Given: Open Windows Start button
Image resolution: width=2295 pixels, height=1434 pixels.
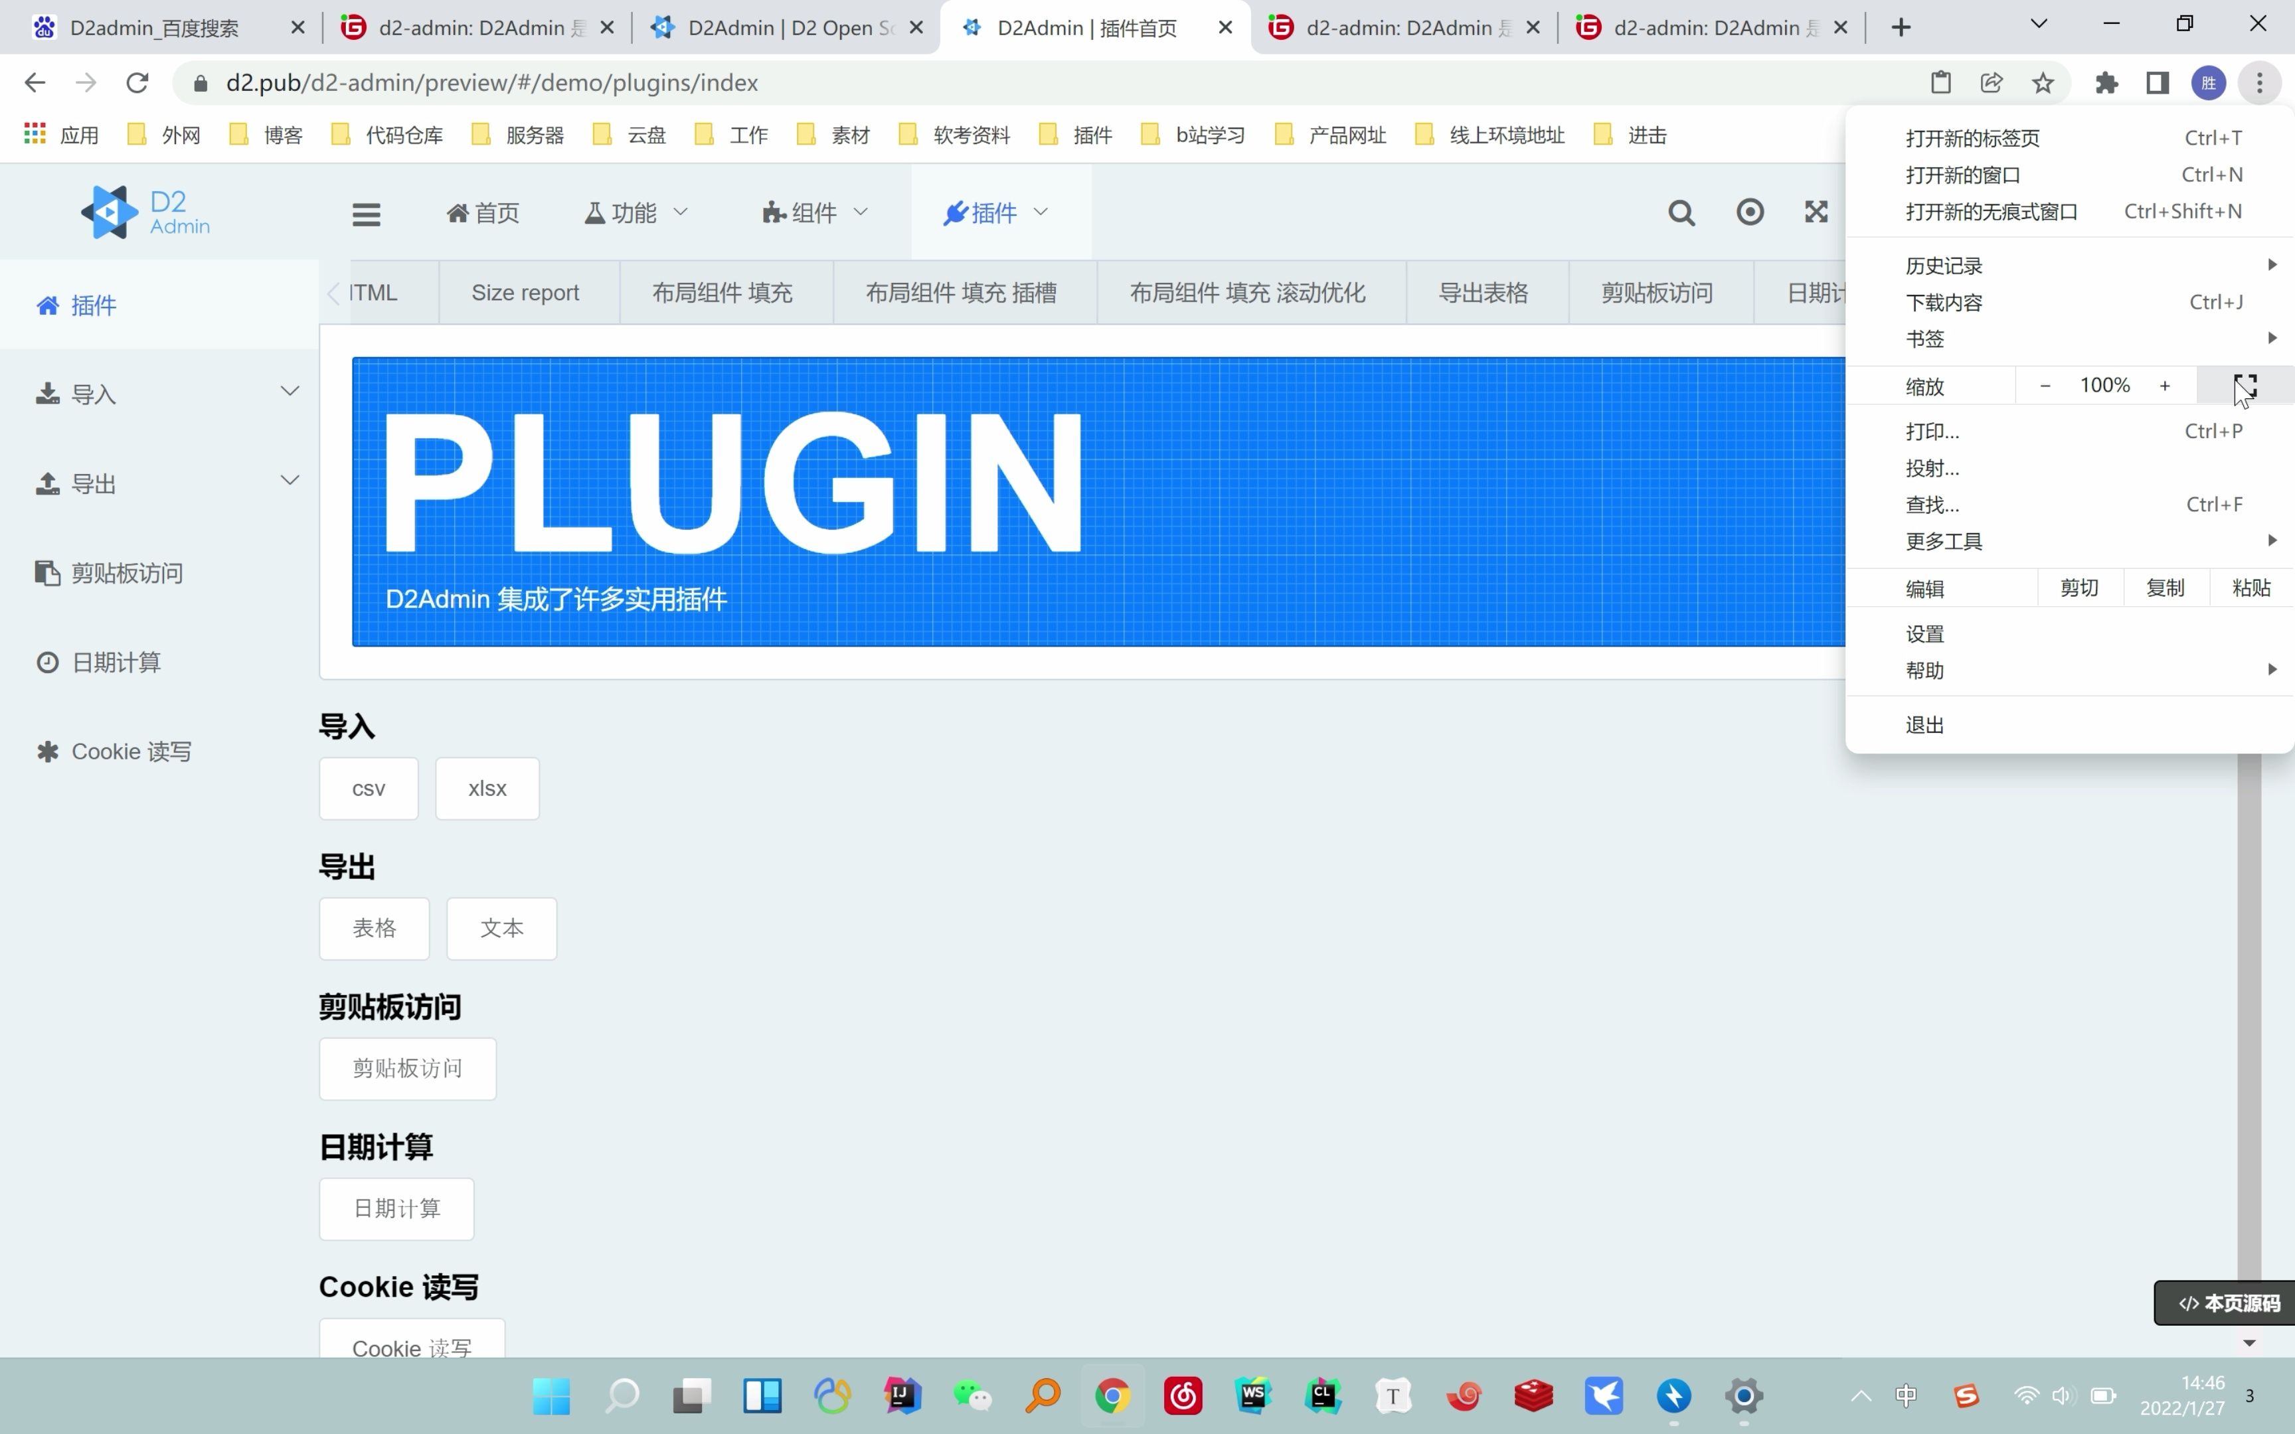Looking at the screenshot, I should pos(552,1396).
